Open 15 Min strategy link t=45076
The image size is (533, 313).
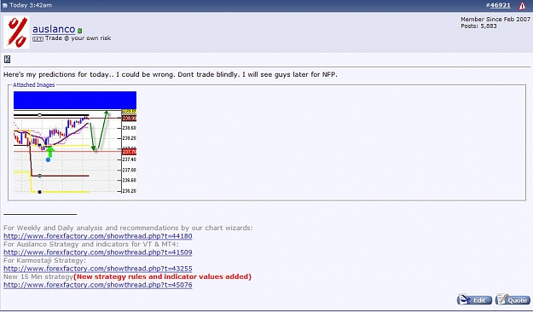pos(98,285)
